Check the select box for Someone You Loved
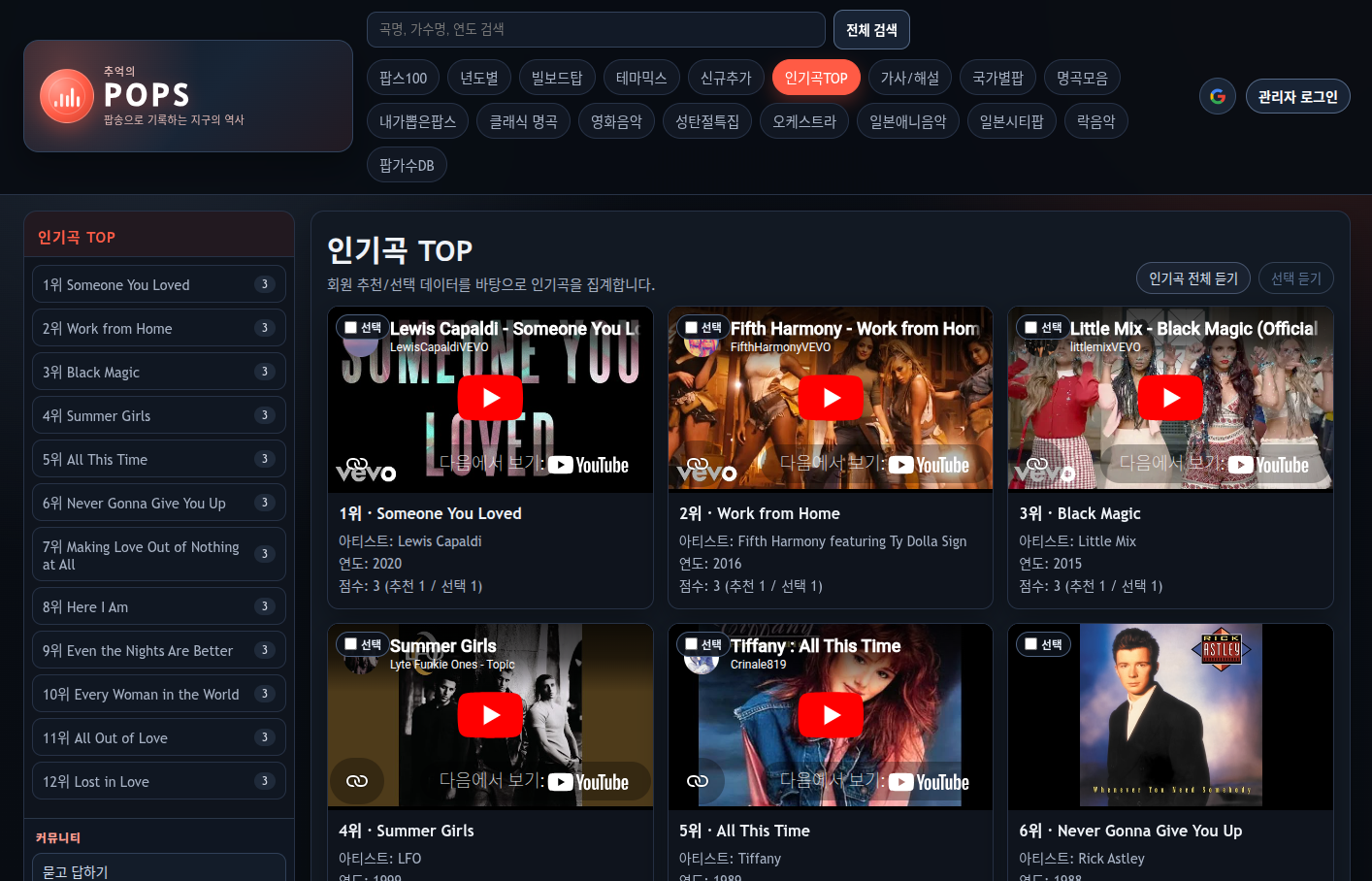The width and height of the screenshot is (1372, 881). click(x=351, y=328)
